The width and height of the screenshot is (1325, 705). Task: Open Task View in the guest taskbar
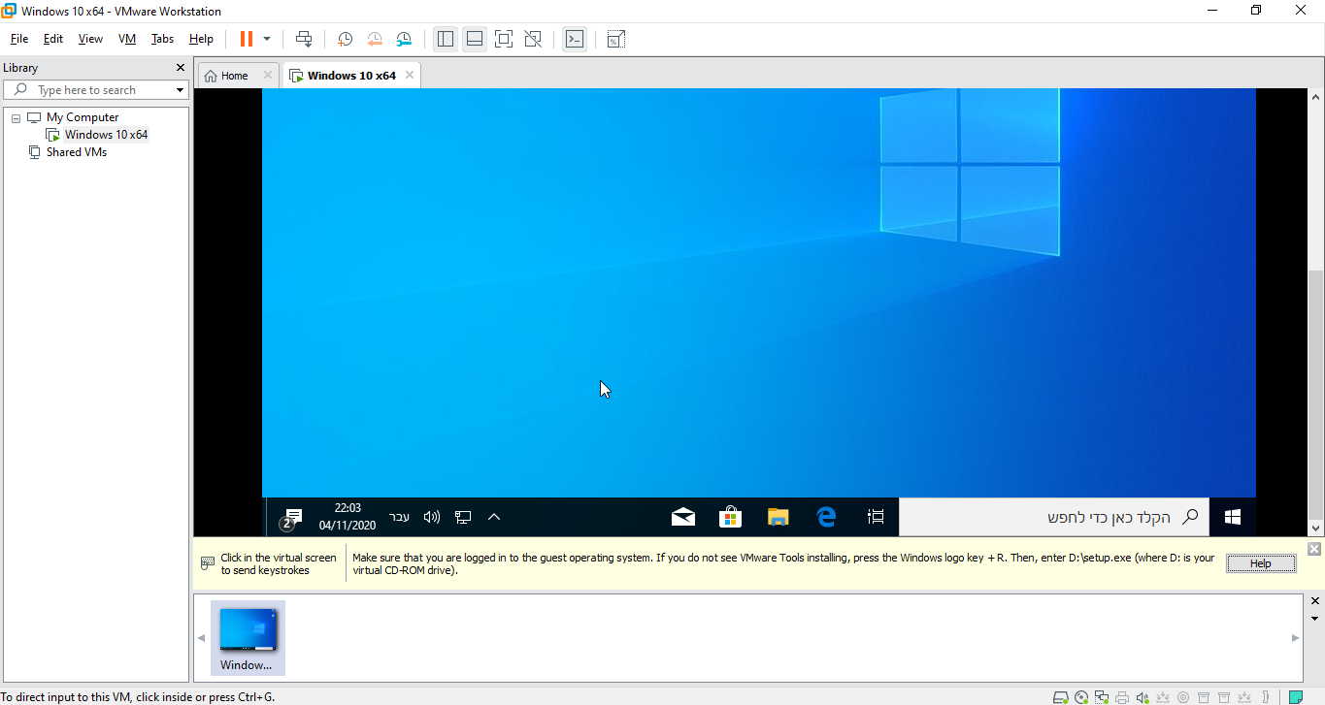(876, 517)
